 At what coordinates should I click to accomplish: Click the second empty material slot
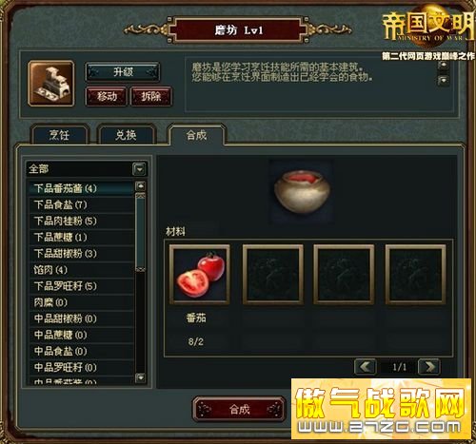click(273, 274)
